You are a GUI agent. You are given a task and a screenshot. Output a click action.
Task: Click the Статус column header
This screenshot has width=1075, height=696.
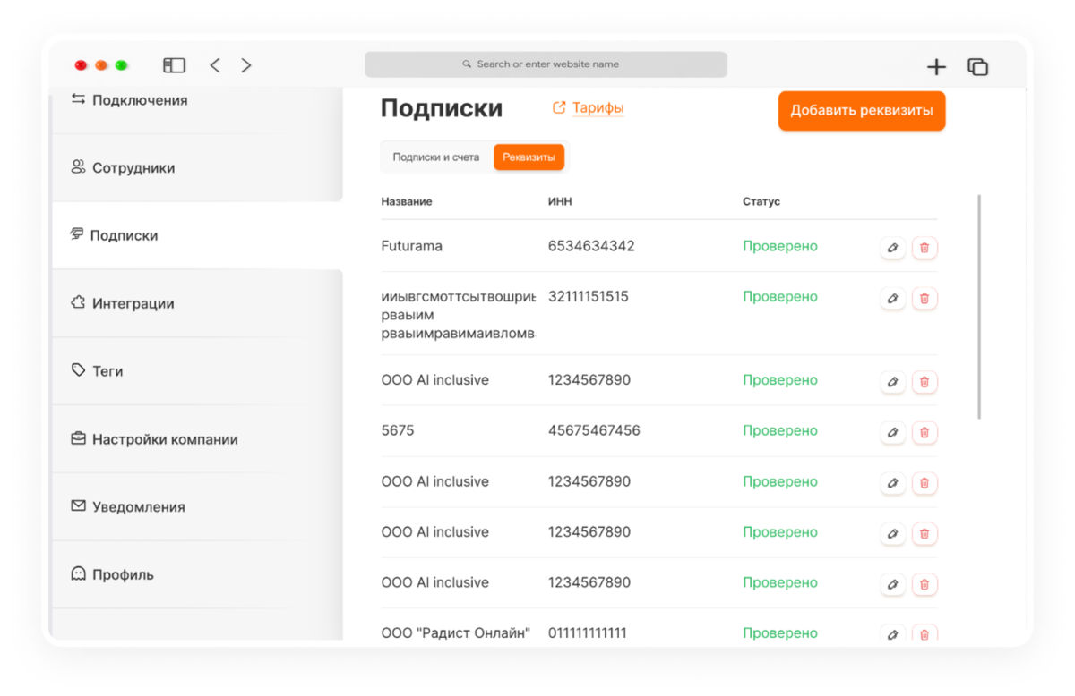coord(761,202)
